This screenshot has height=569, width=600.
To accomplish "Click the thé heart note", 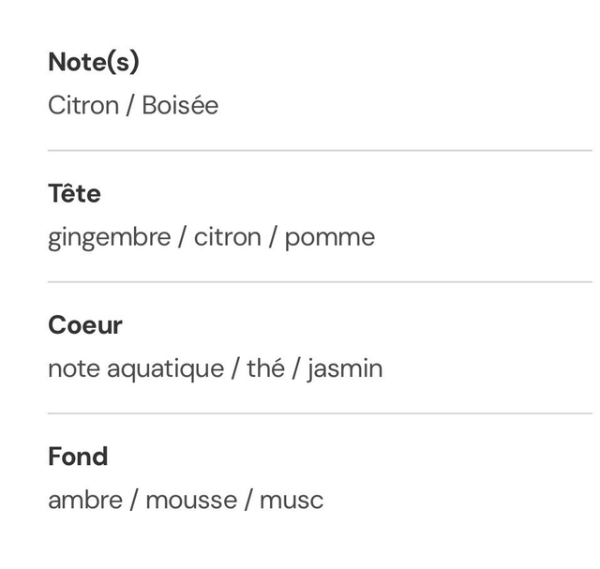I will [x=265, y=368].
